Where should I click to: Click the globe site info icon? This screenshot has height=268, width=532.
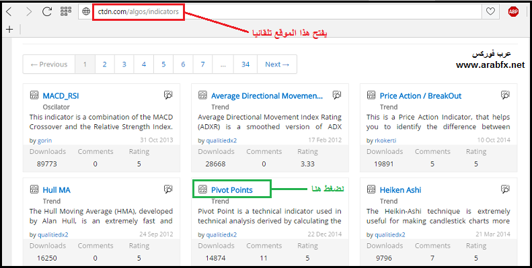(x=87, y=11)
